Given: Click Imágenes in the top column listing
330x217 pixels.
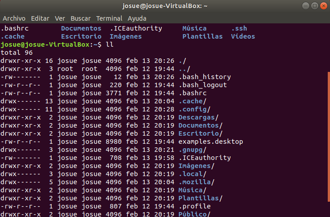Looking at the screenshot, I should (x=125, y=36).
